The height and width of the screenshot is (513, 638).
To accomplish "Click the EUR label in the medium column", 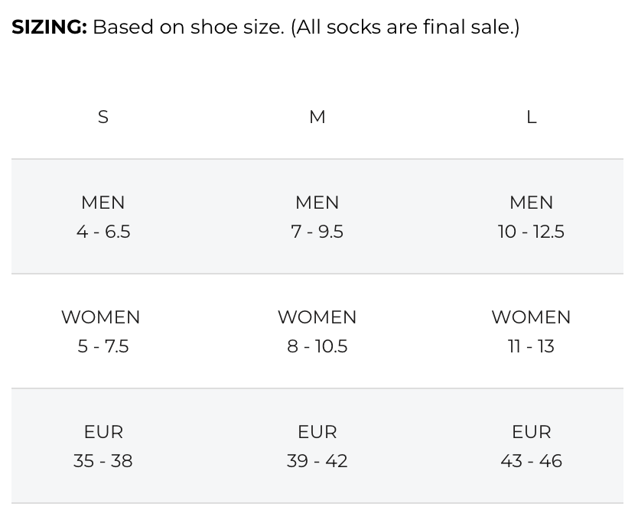I will 317,432.
